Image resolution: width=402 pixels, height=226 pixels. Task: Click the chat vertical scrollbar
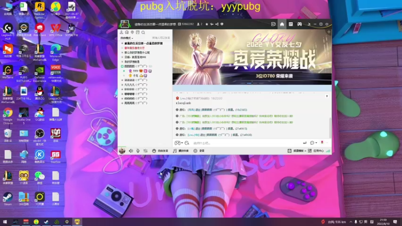(330, 128)
